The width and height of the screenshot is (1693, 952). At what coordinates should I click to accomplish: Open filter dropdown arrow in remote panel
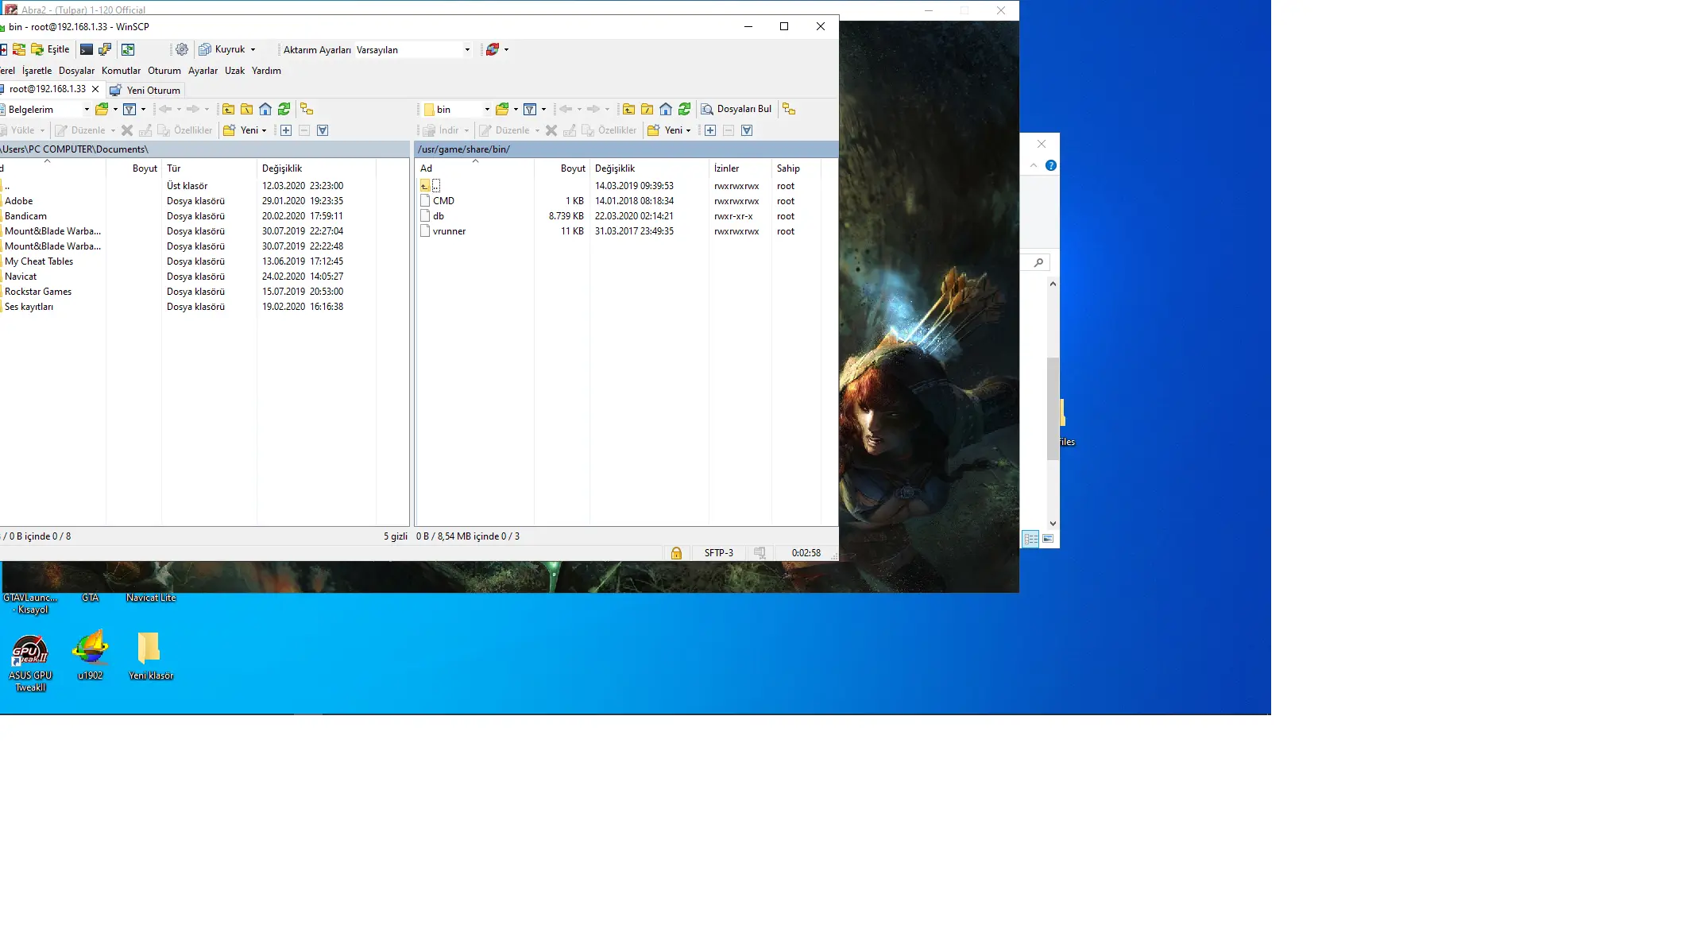[x=543, y=109]
